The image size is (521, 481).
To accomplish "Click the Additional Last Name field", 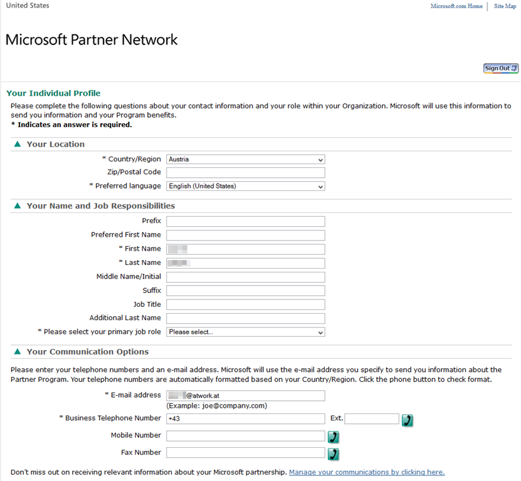I will click(246, 318).
